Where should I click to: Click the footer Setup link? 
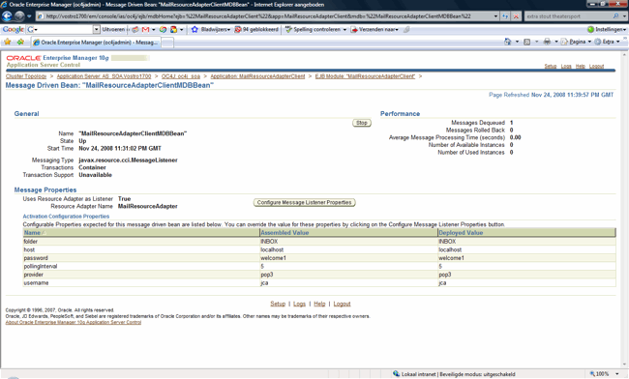pos(278,305)
